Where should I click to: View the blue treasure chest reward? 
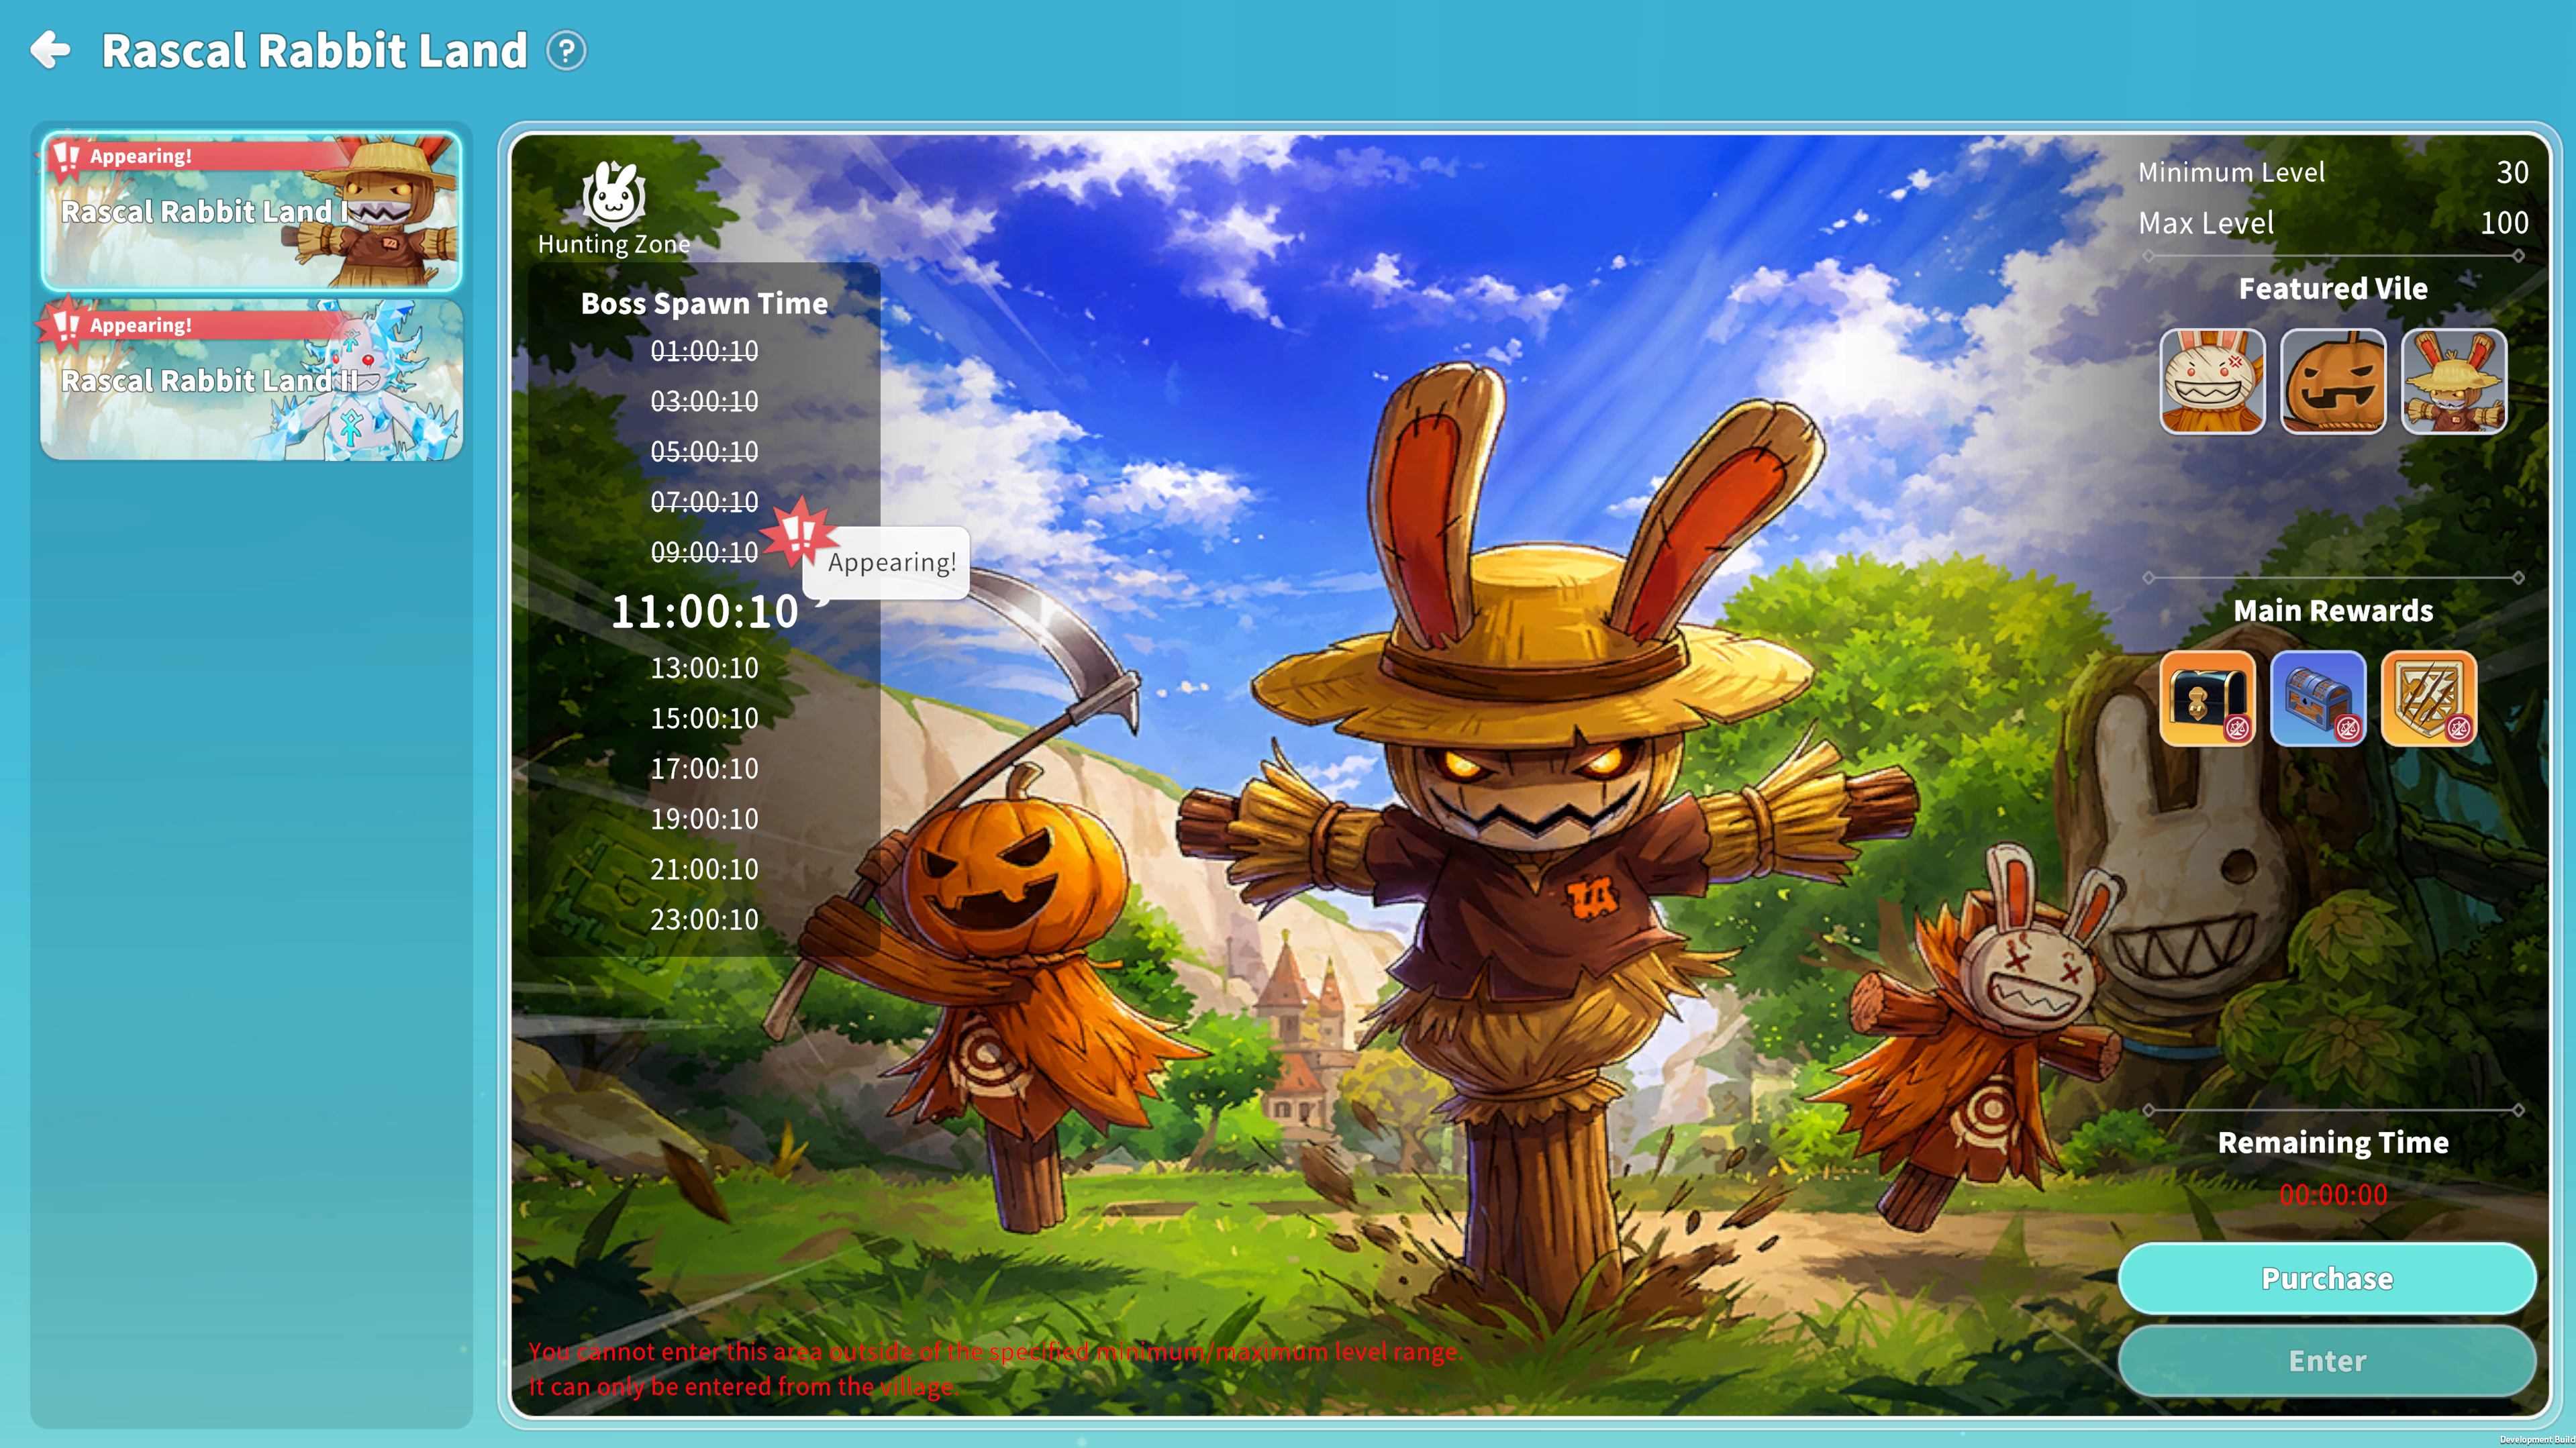tap(2318, 698)
